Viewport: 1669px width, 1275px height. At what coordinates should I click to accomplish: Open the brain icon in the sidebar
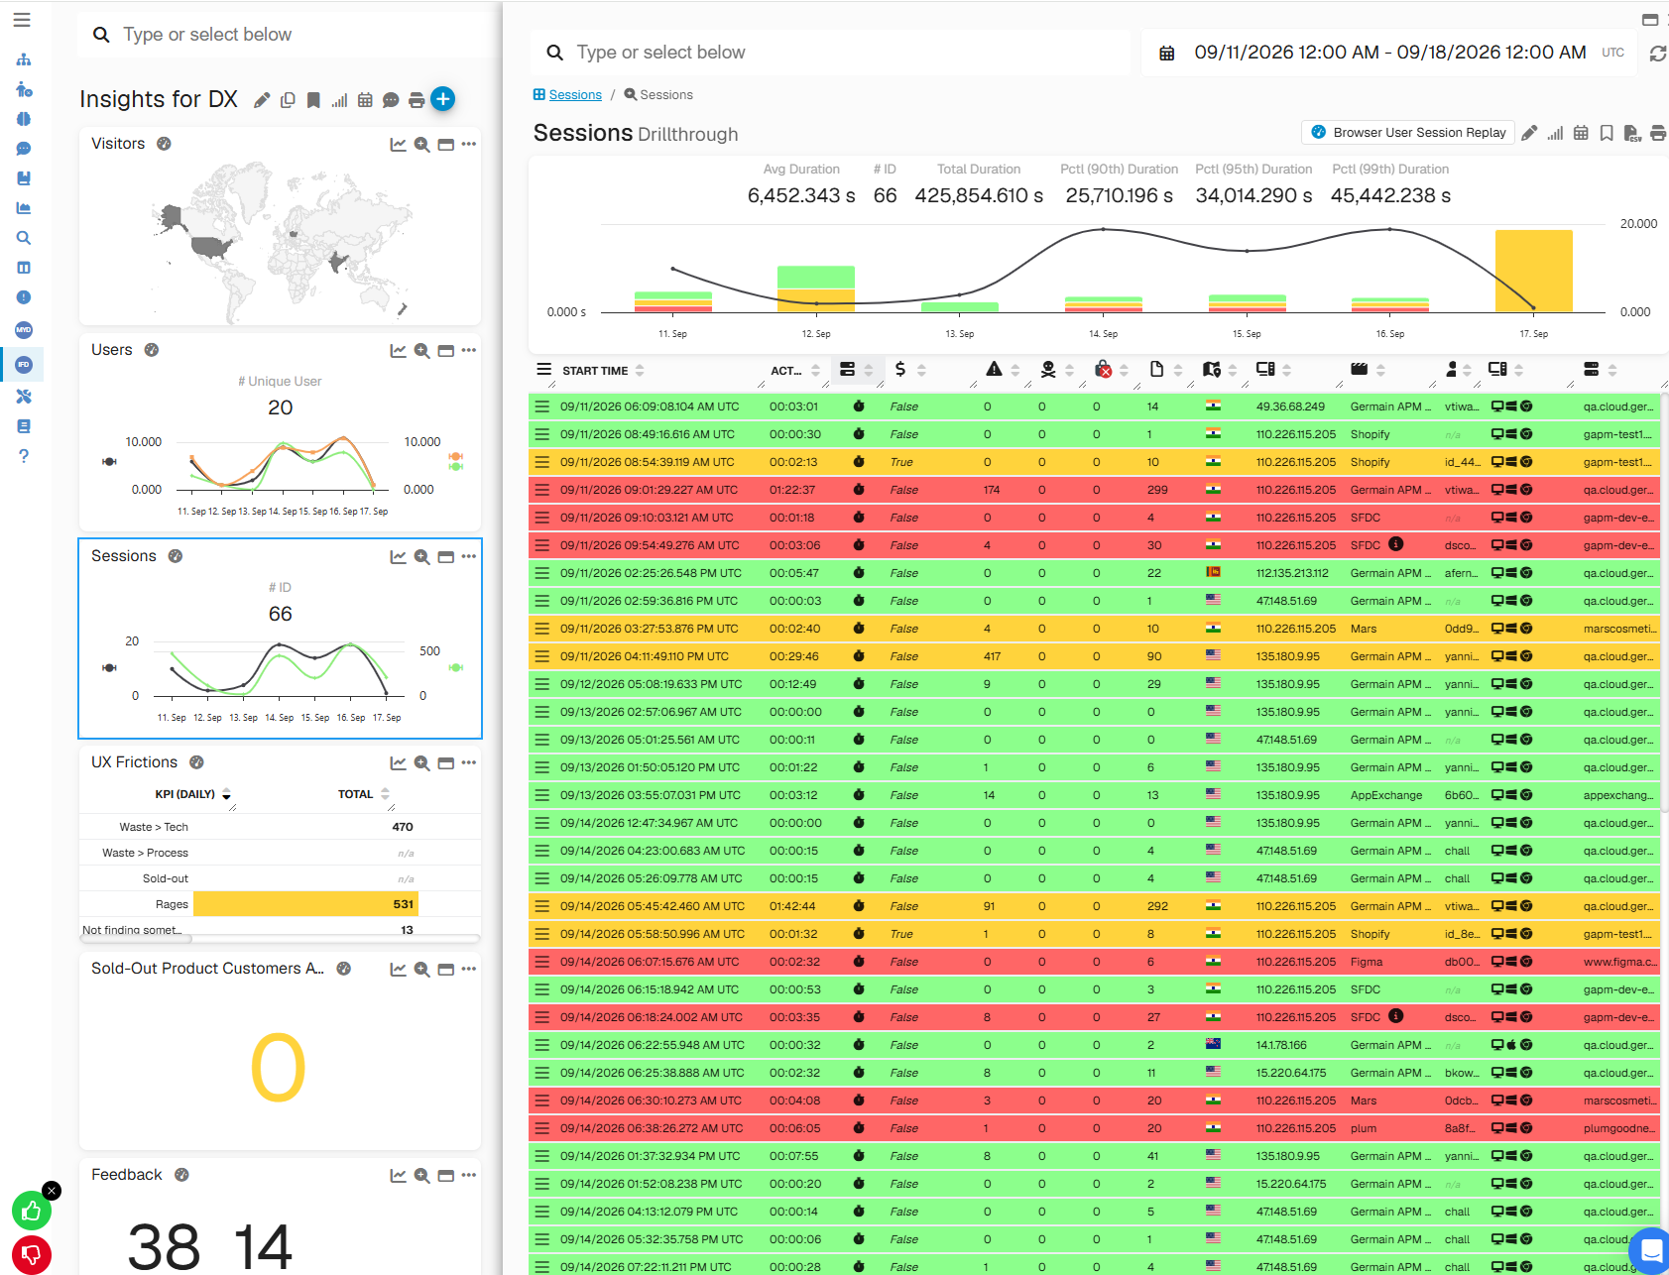click(24, 119)
